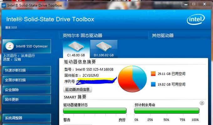Select the 其他驱动器 section header
Viewport: 213px width, 125px height.
[x=163, y=36]
